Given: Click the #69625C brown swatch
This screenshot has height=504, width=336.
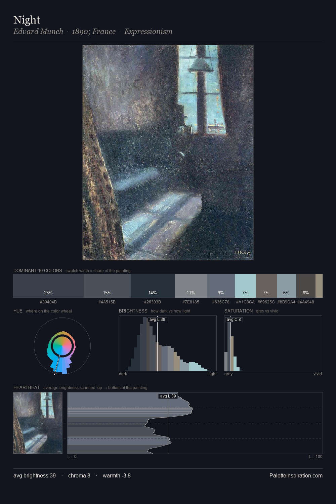Looking at the screenshot, I should point(266,286).
